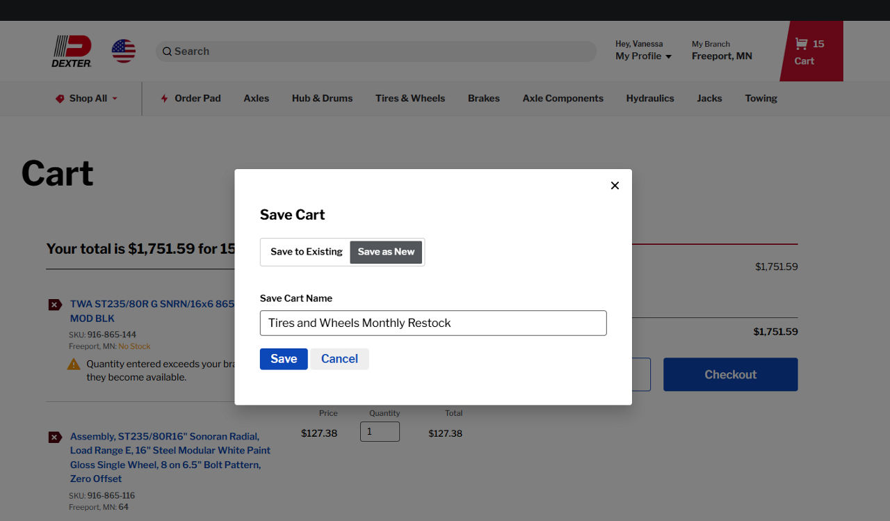Click the Order Pad lightning icon

pyautogui.click(x=165, y=99)
